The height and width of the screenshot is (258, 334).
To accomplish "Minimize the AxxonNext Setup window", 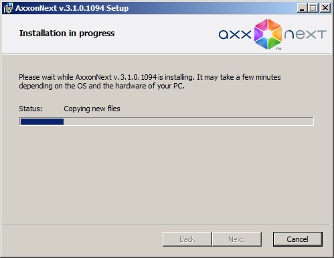I will pos(302,8).
